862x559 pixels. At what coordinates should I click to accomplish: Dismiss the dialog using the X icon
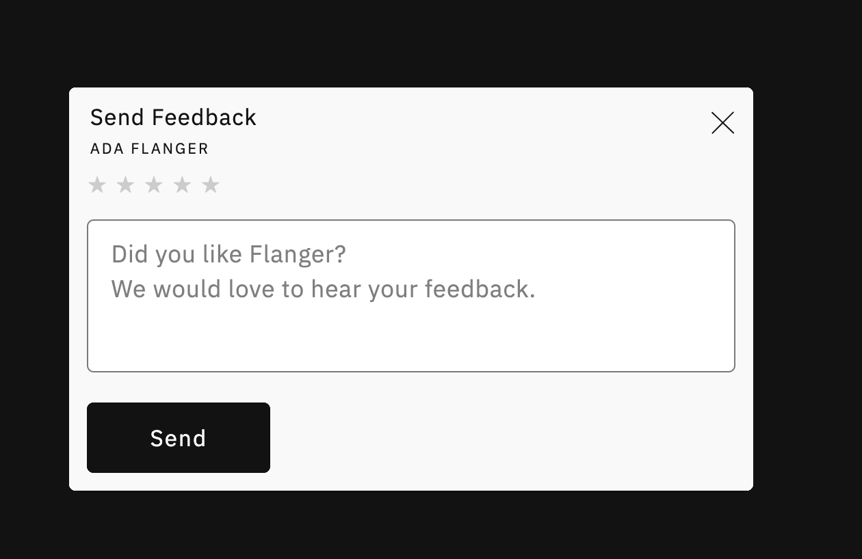[722, 123]
